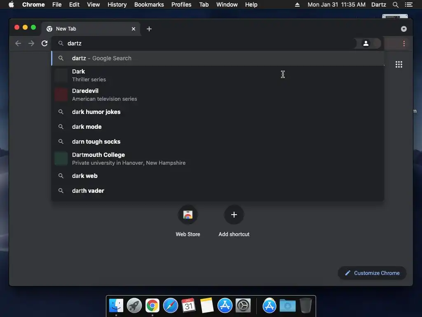Open a new tab with the plus button
Viewport: 422px width, 317px height.
(x=149, y=29)
